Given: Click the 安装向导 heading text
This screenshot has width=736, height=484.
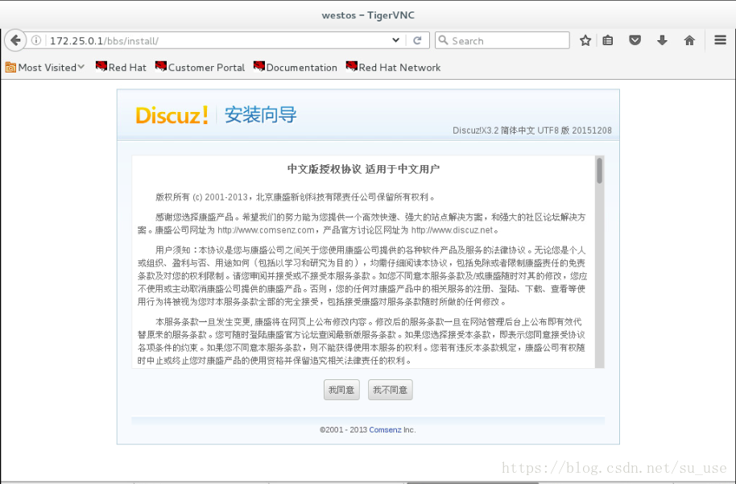Looking at the screenshot, I should (x=261, y=114).
